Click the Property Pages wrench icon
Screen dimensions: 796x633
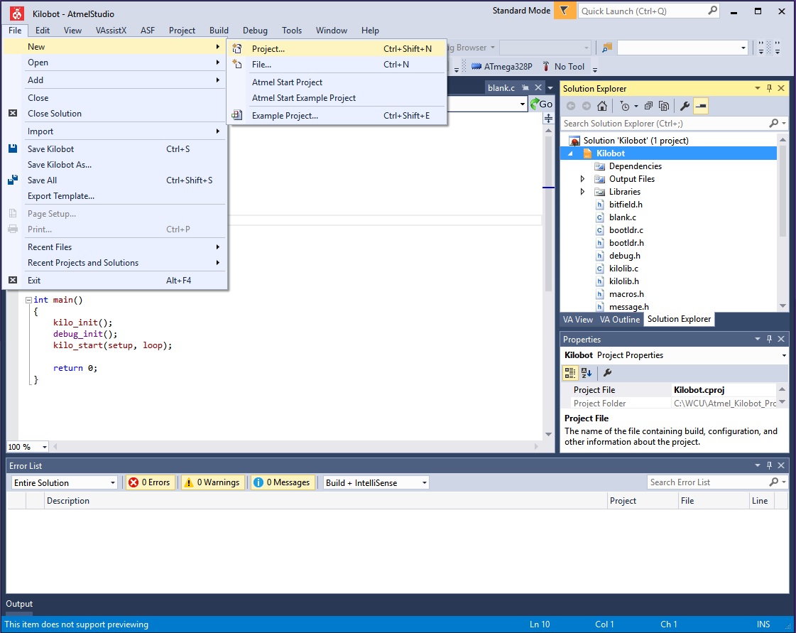[607, 373]
